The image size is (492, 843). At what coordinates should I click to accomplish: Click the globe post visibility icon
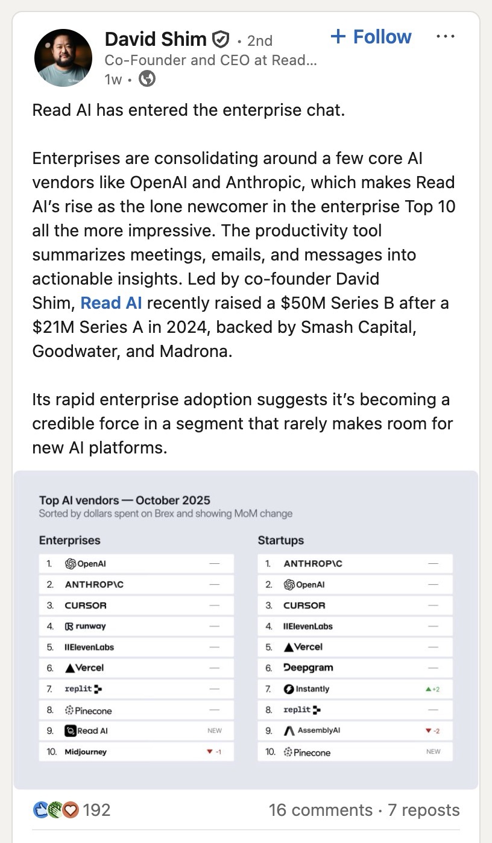[147, 78]
